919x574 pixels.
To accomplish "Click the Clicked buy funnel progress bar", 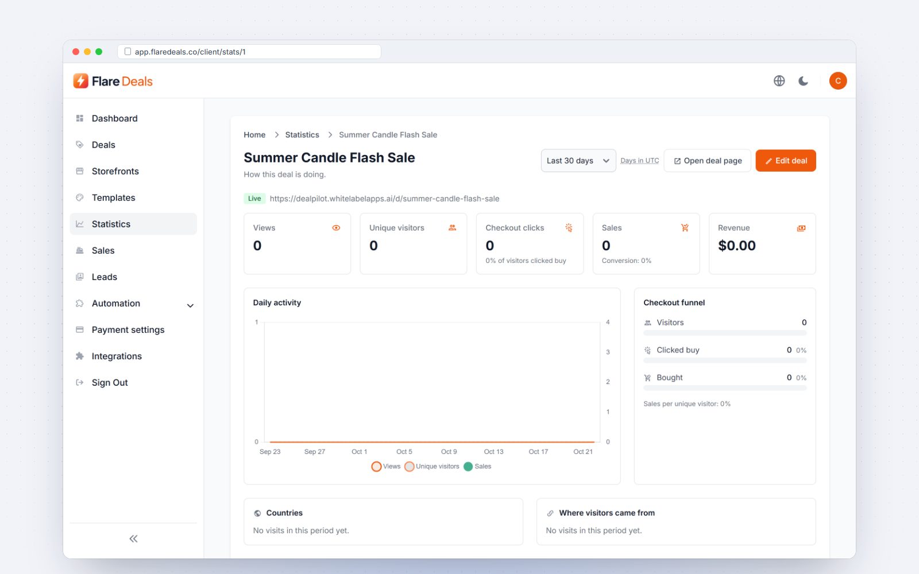I will point(725,360).
